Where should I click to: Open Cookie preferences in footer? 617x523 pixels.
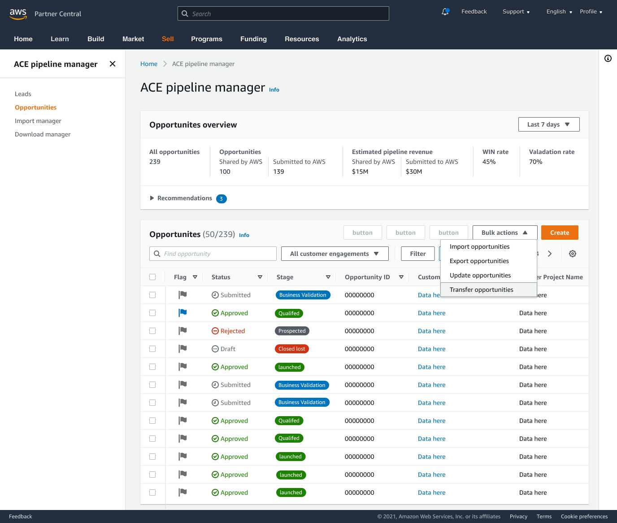(x=584, y=516)
